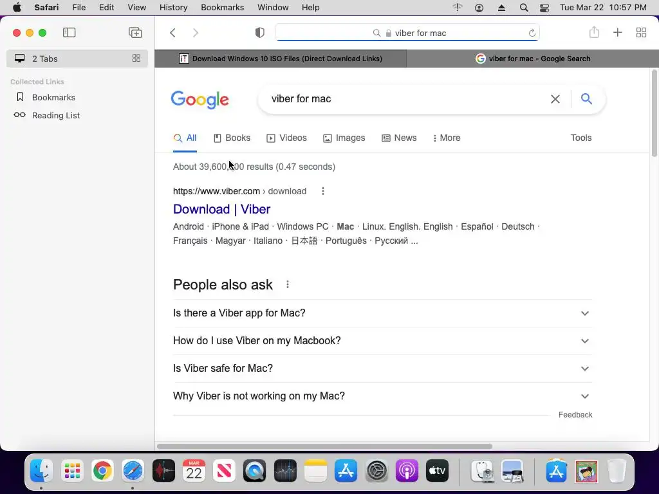659x494 pixels.
Task: Open the File menu
Action: coord(79,8)
